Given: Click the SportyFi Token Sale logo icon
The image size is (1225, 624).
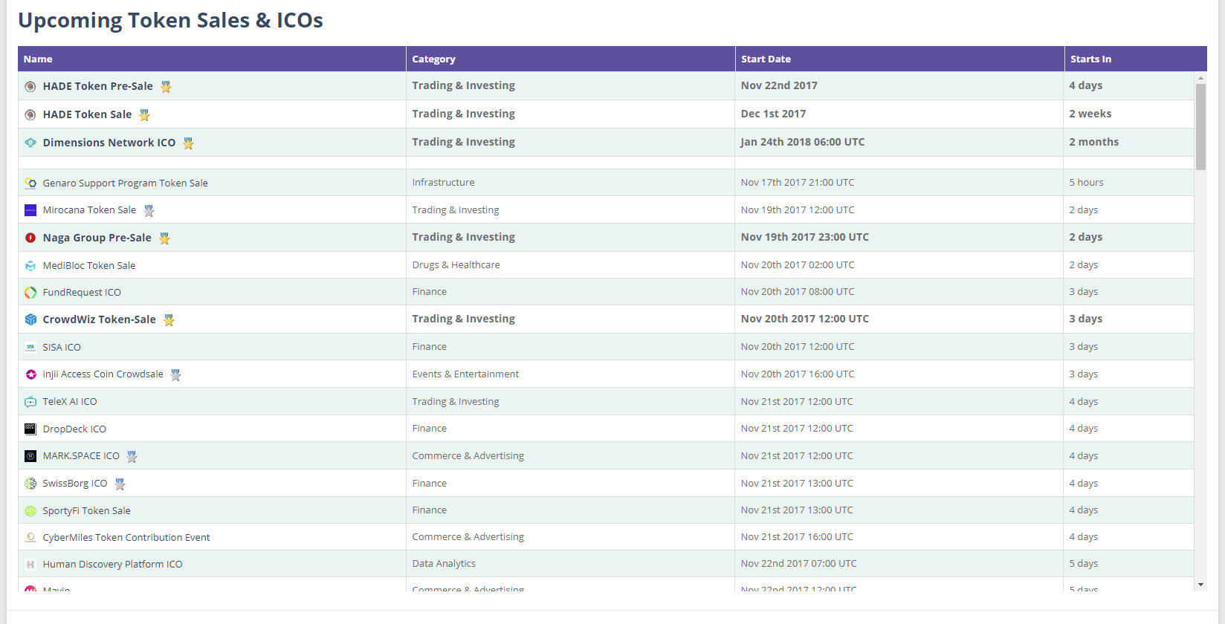Looking at the screenshot, I should click(30, 511).
